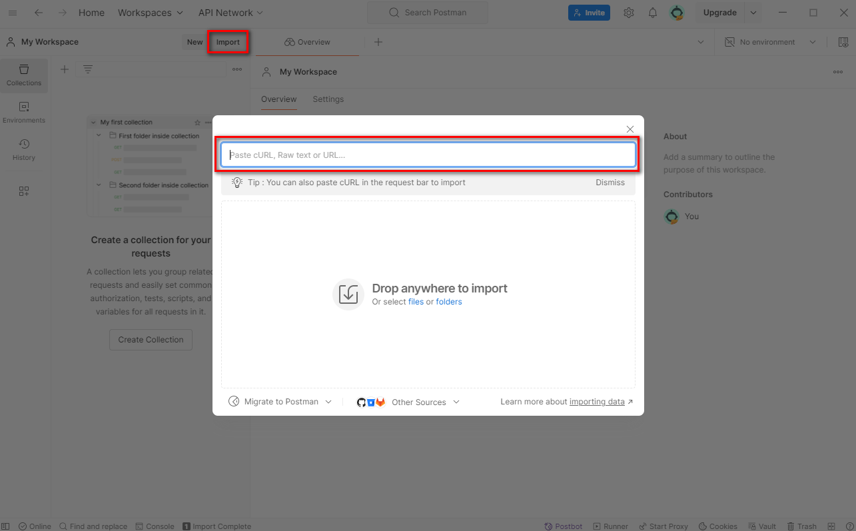Viewport: 856px width, 531px height.
Task: Open a new tab with plus icon
Action: pyautogui.click(x=378, y=42)
